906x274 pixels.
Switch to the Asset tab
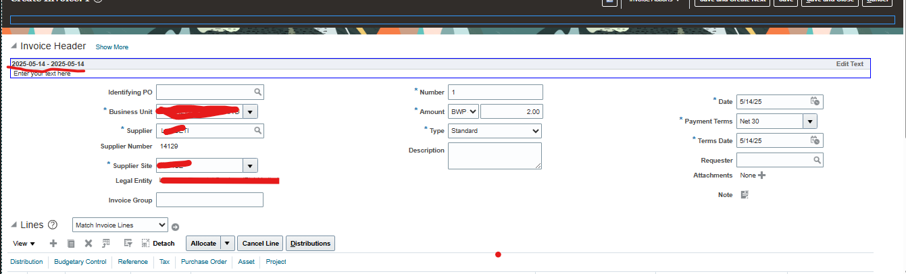click(247, 262)
